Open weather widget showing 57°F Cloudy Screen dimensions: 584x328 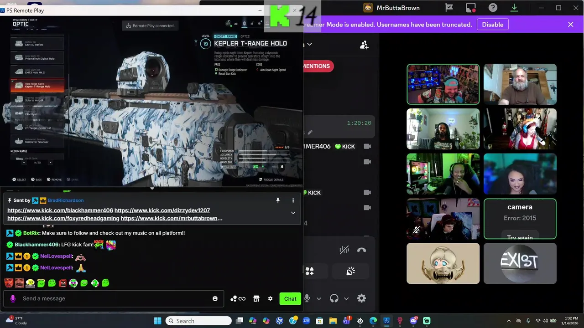tap(16, 321)
